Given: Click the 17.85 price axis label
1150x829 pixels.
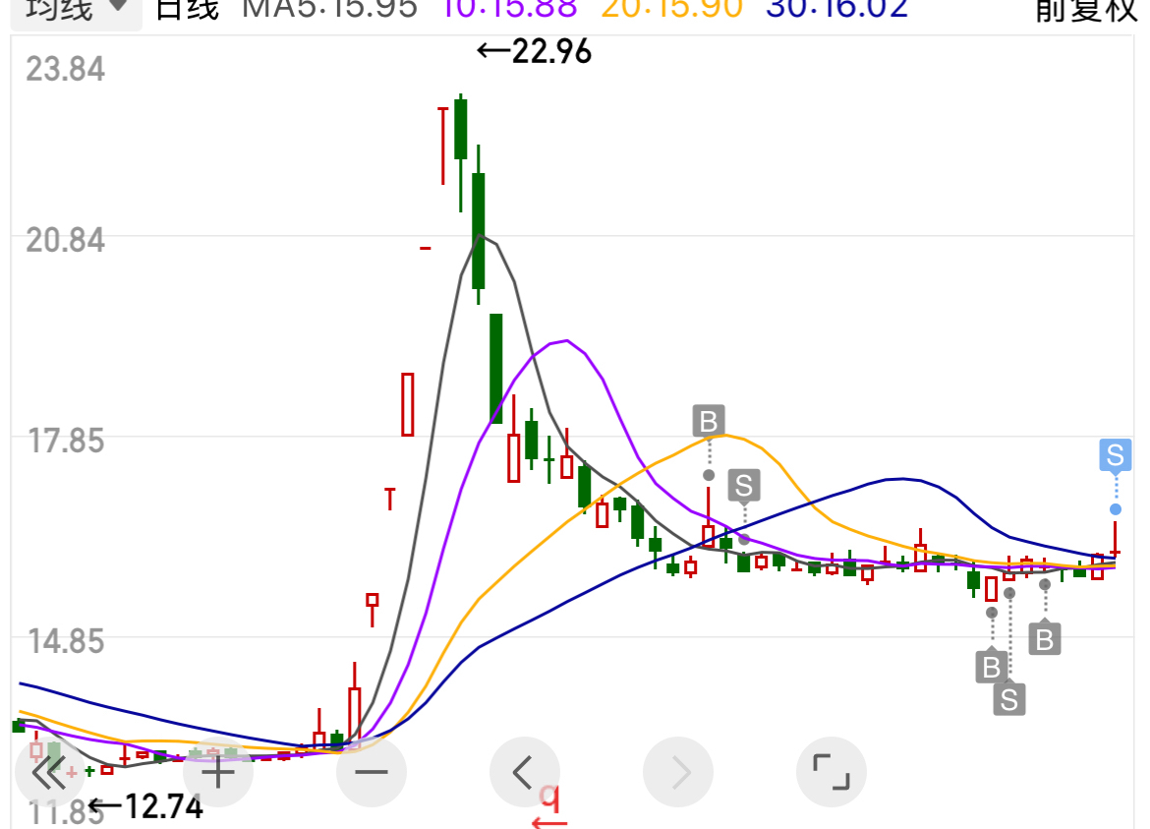Looking at the screenshot, I should [x=65, y=442].
